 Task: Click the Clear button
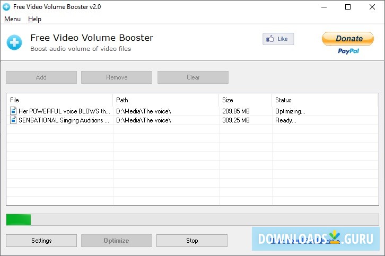tap(193, 77)
